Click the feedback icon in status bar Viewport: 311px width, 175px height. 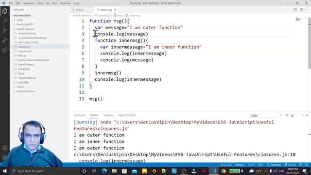pos(301,165)
